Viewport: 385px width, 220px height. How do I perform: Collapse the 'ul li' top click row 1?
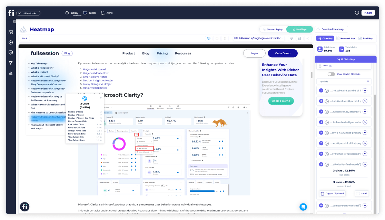click(x=365, y=90)
